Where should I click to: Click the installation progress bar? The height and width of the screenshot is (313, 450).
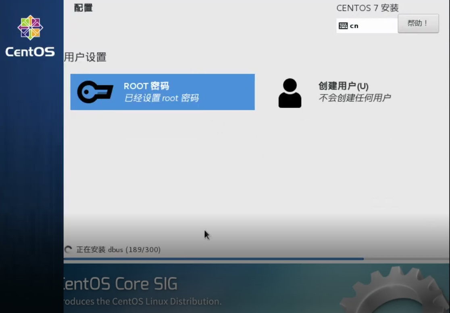click(x=256, y=259)
